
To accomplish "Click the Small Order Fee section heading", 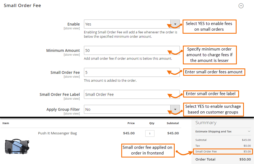I will pyautogui.click(x=22, y=5).
